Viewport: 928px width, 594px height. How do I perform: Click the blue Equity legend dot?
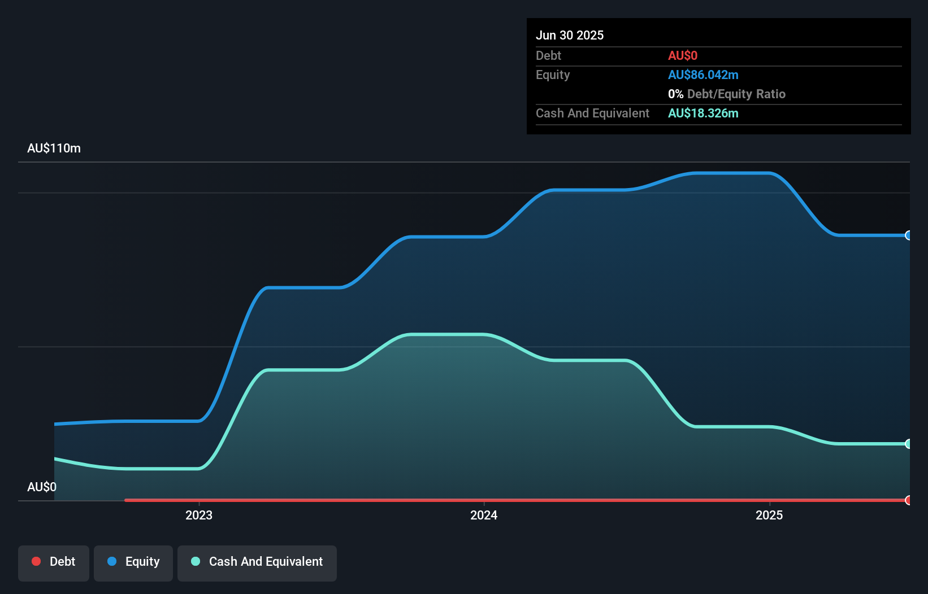(x=113, y=562)
